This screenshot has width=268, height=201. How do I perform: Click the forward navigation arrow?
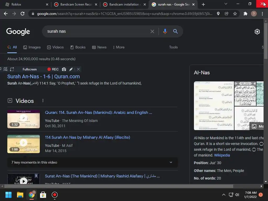(14, 14)
